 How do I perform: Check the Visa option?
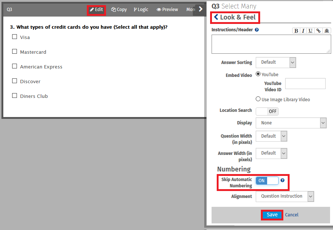14,36
